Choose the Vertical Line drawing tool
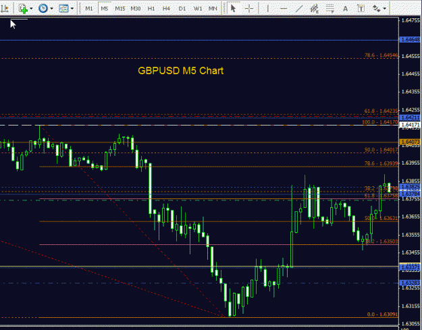This screenshot has width=422, height=330. click(x=268, y=9)
